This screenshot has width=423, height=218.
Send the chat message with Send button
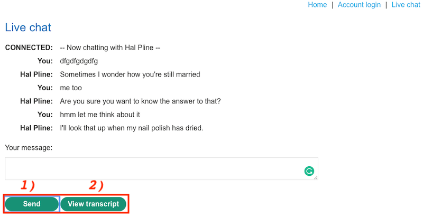(x=32, y=204)
